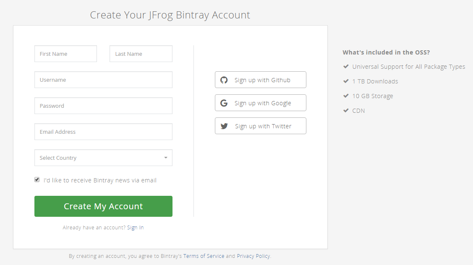Click the Sign In link
This screenshot has height=265, width=473.
[x=135, y=227]
